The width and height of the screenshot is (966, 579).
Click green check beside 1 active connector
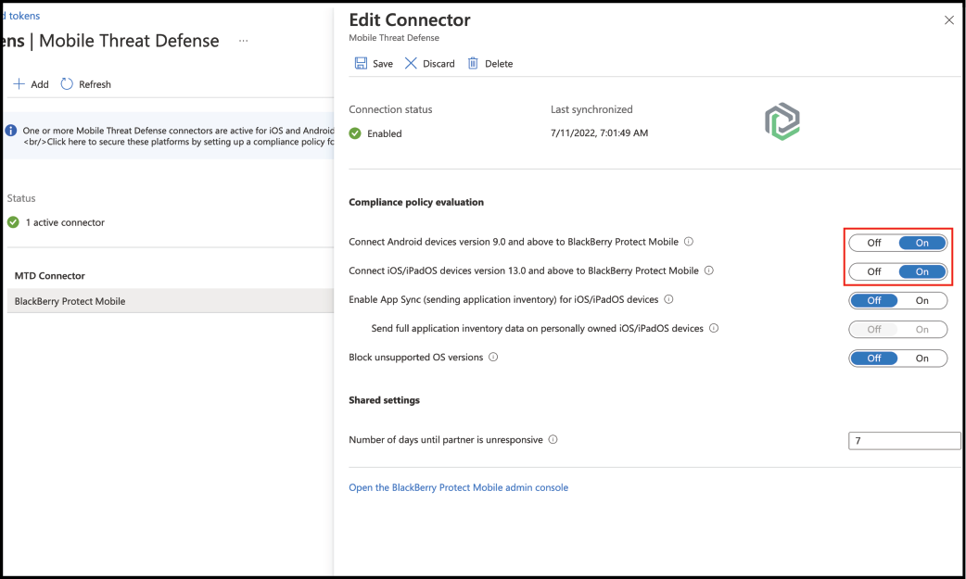click(13, 222)
